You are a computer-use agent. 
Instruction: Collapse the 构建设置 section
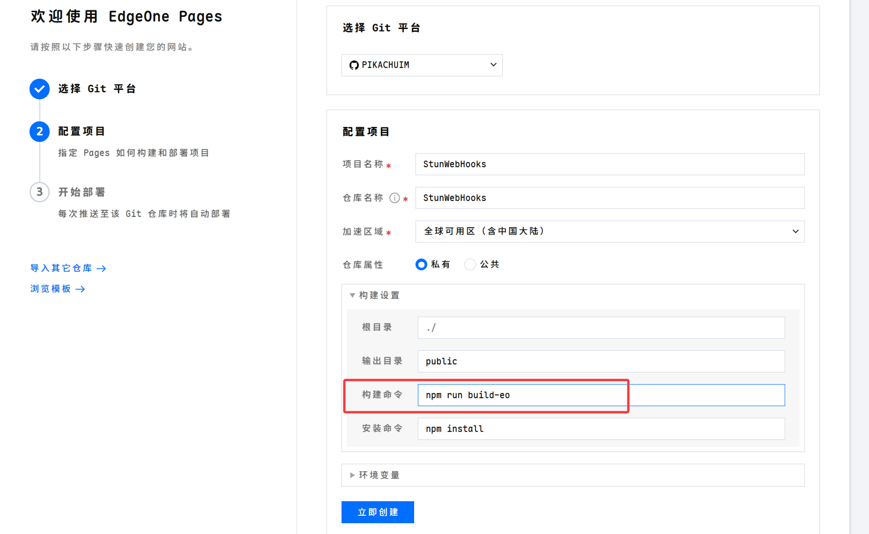coord(375,296)
